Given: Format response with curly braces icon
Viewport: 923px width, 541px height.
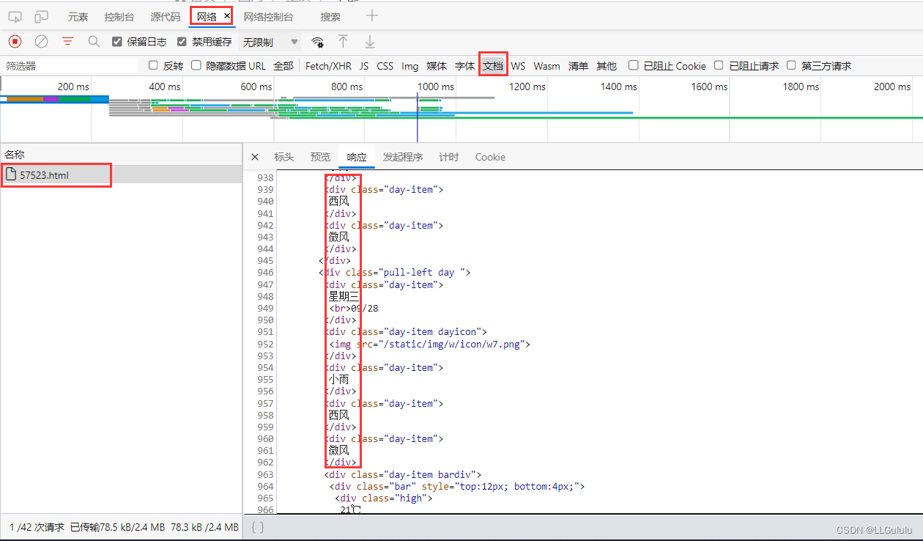Looking at the screenshot, I should coord(258,526).
